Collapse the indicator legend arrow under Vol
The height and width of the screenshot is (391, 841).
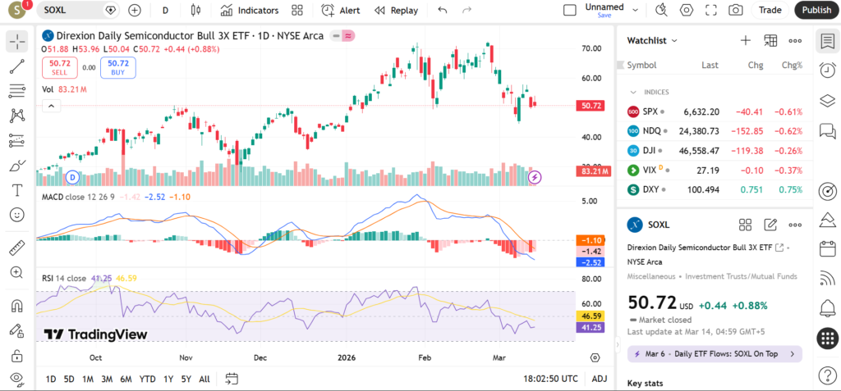coord(51,106)
